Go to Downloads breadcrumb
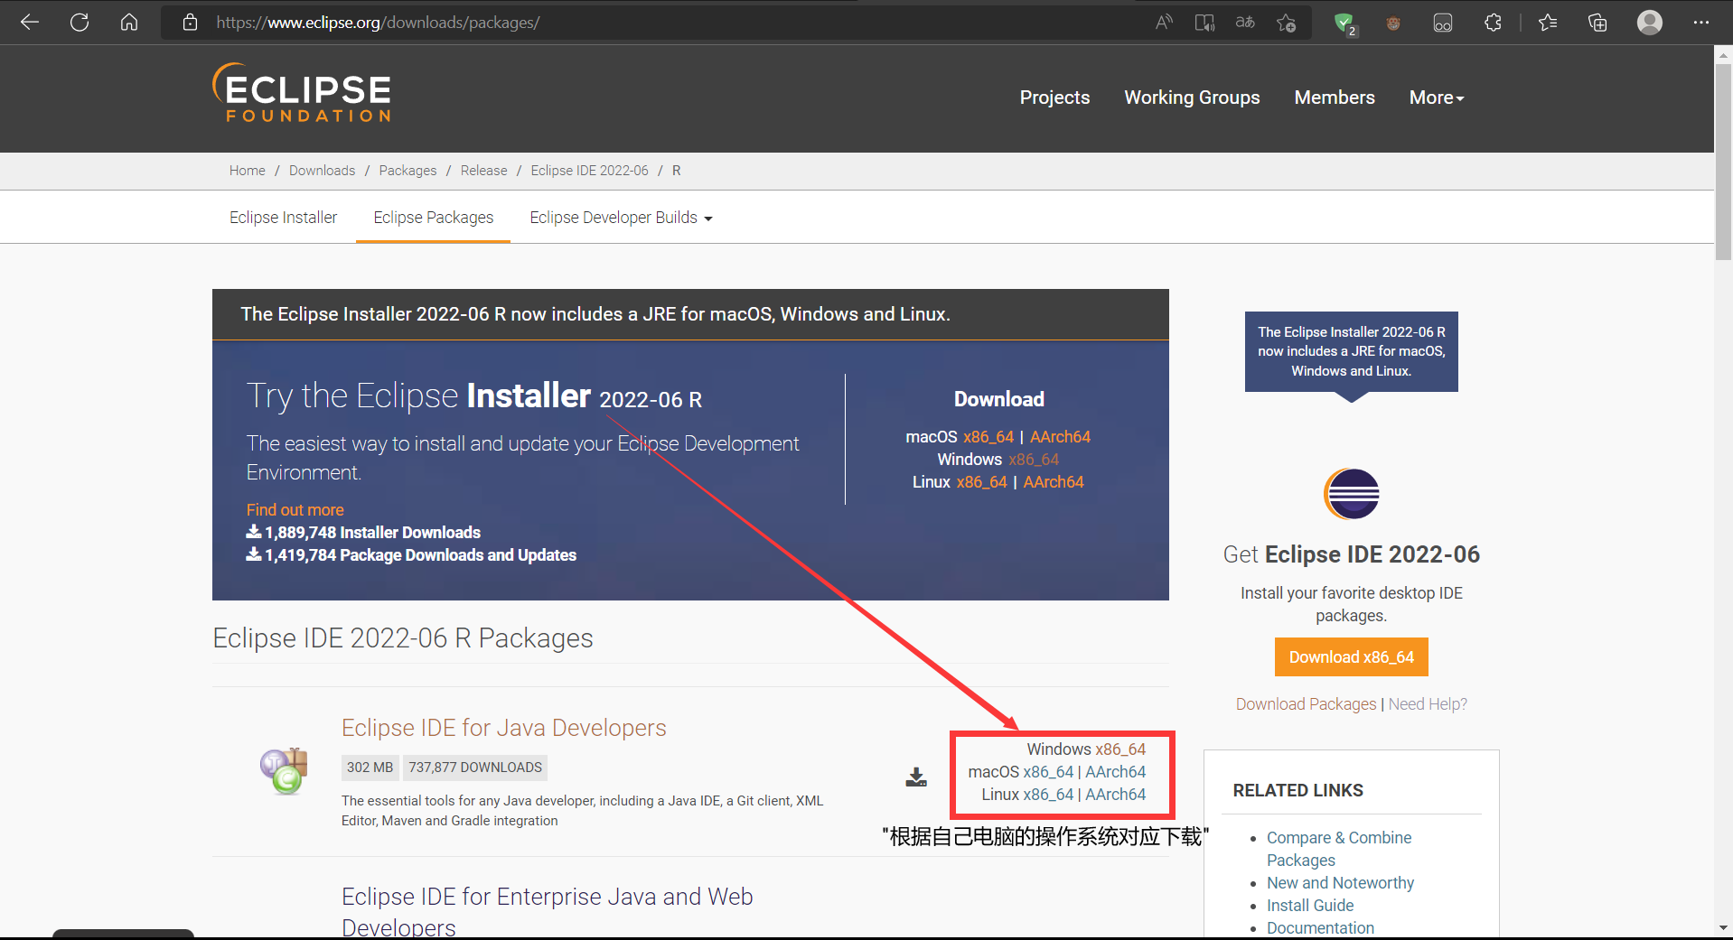1733x940 pixels. pyautogui.click(x=322, y=171)
